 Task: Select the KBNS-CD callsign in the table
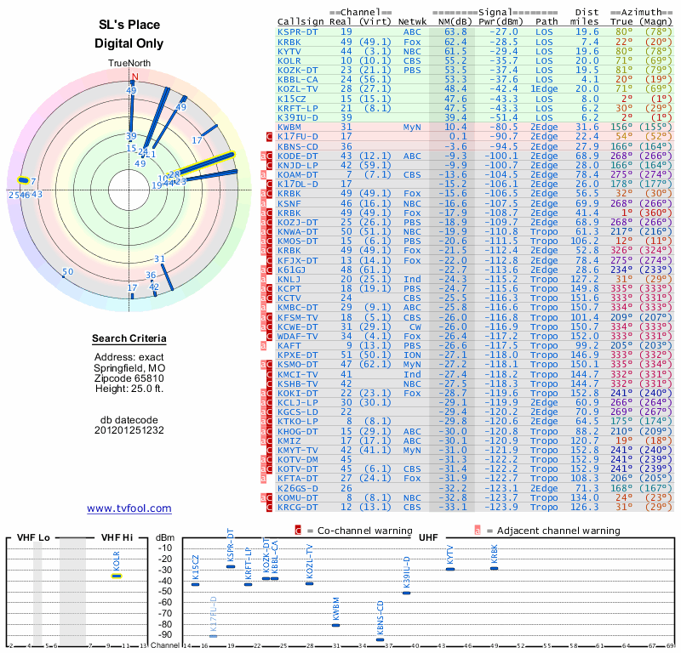click(x=298, y=146)
